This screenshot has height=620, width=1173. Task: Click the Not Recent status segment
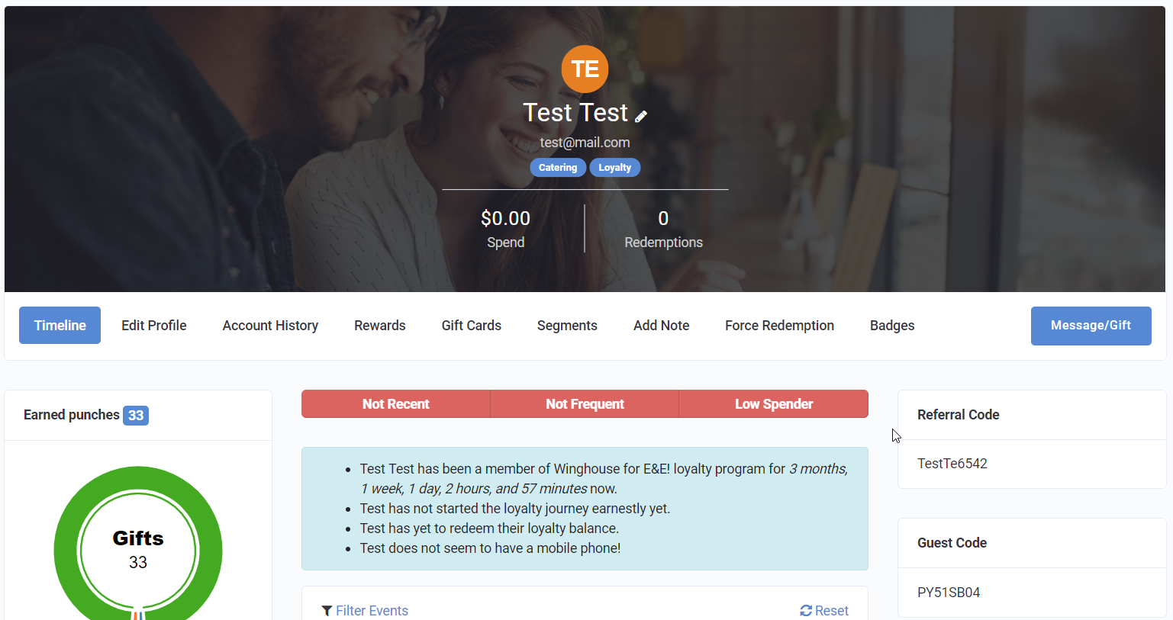(x=395, y=404)
